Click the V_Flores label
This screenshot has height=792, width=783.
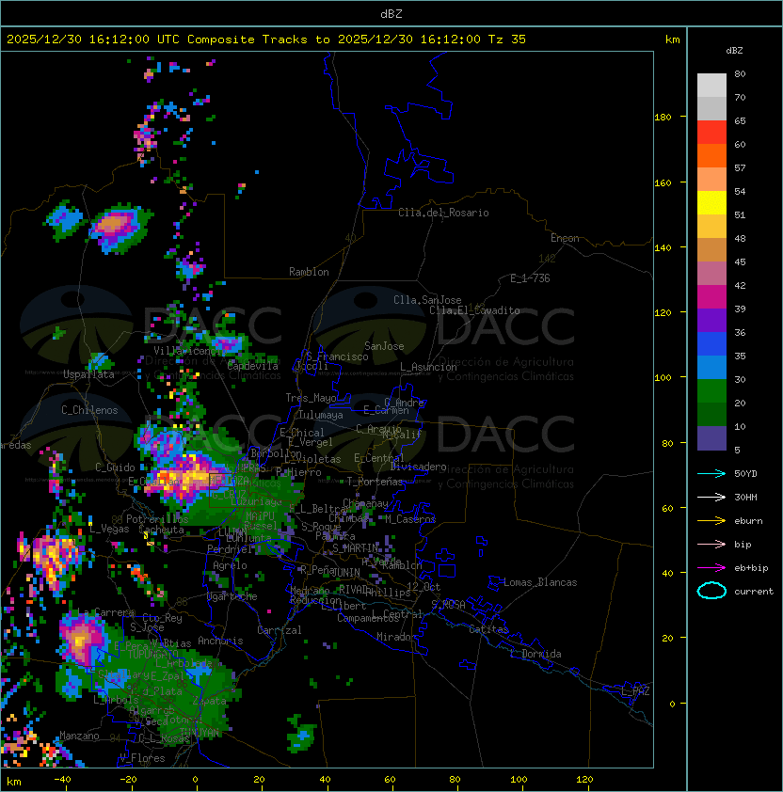[142, 758]
